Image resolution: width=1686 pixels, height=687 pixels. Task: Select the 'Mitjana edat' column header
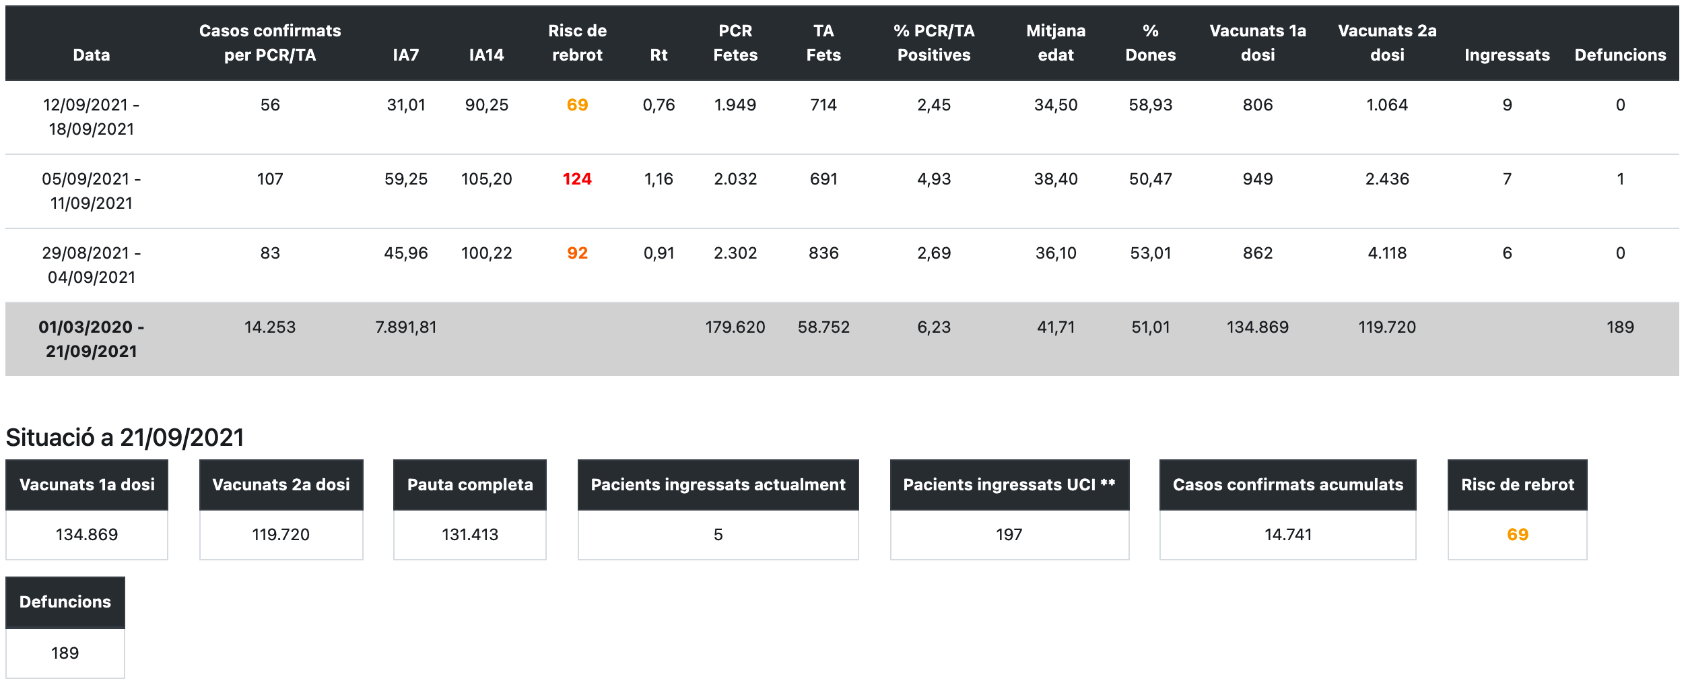(1055, 43)
